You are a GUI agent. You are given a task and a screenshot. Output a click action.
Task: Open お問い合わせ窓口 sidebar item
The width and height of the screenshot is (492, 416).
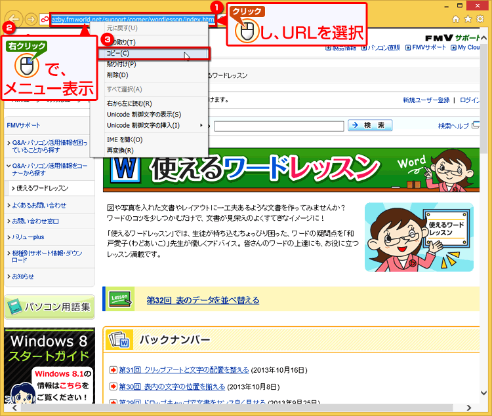(x=35, y=221)
